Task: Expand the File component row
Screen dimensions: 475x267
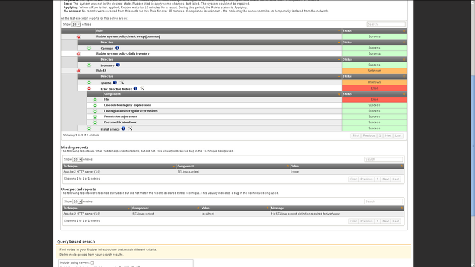Action: (x=95, y=100)
